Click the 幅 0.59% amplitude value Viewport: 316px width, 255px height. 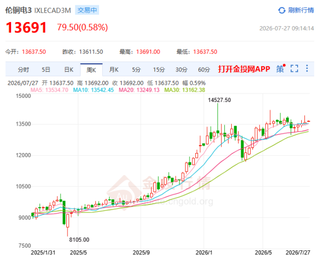(194, 83)
